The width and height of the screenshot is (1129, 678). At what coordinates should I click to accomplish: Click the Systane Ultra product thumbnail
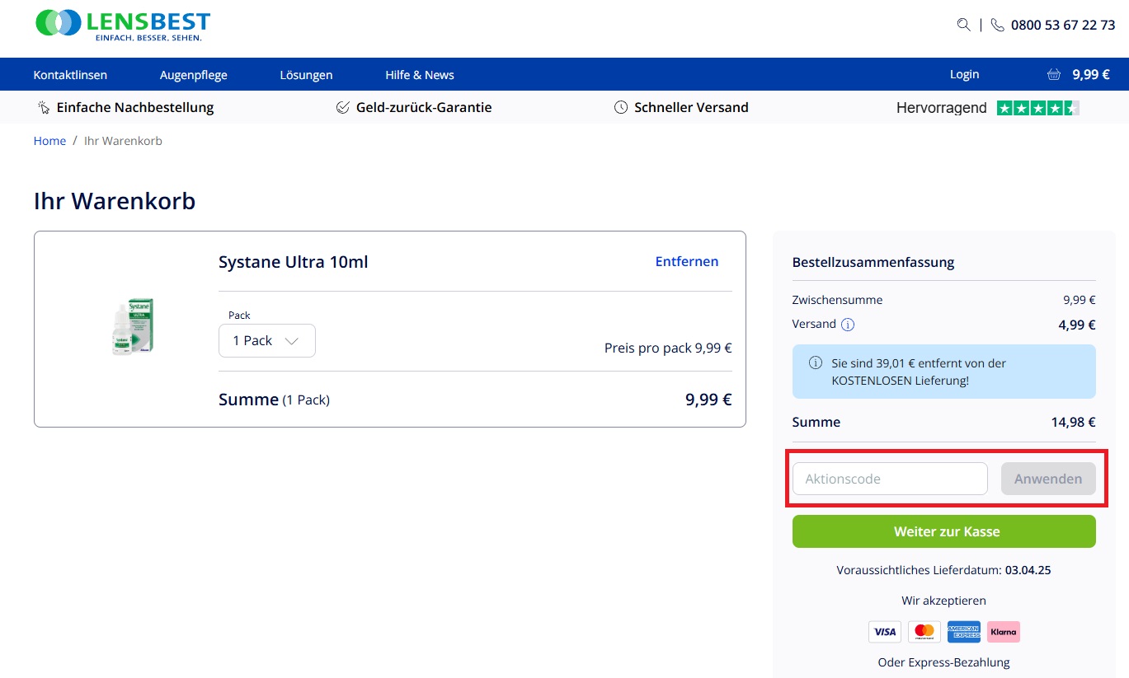[x=133, y=327]
